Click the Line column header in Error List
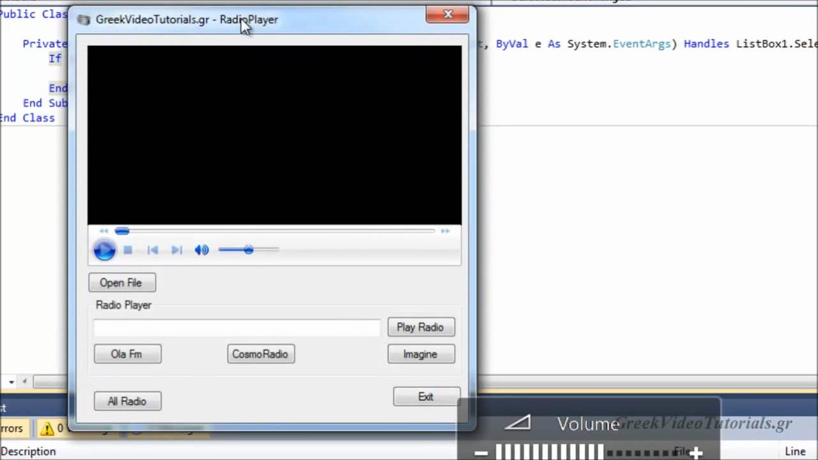 (795, 451)
